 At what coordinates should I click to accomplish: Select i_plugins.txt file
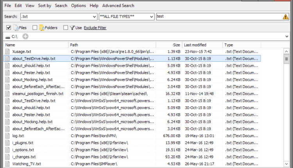click(x=132, y=143)
